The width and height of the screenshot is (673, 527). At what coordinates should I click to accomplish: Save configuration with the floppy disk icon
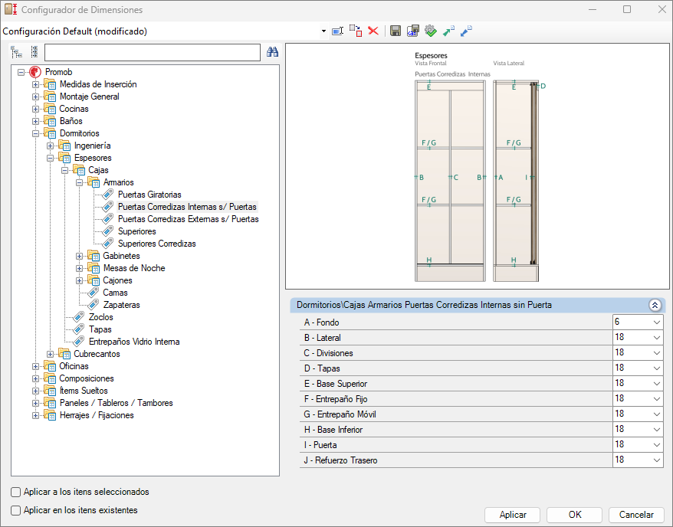point(396,31)
